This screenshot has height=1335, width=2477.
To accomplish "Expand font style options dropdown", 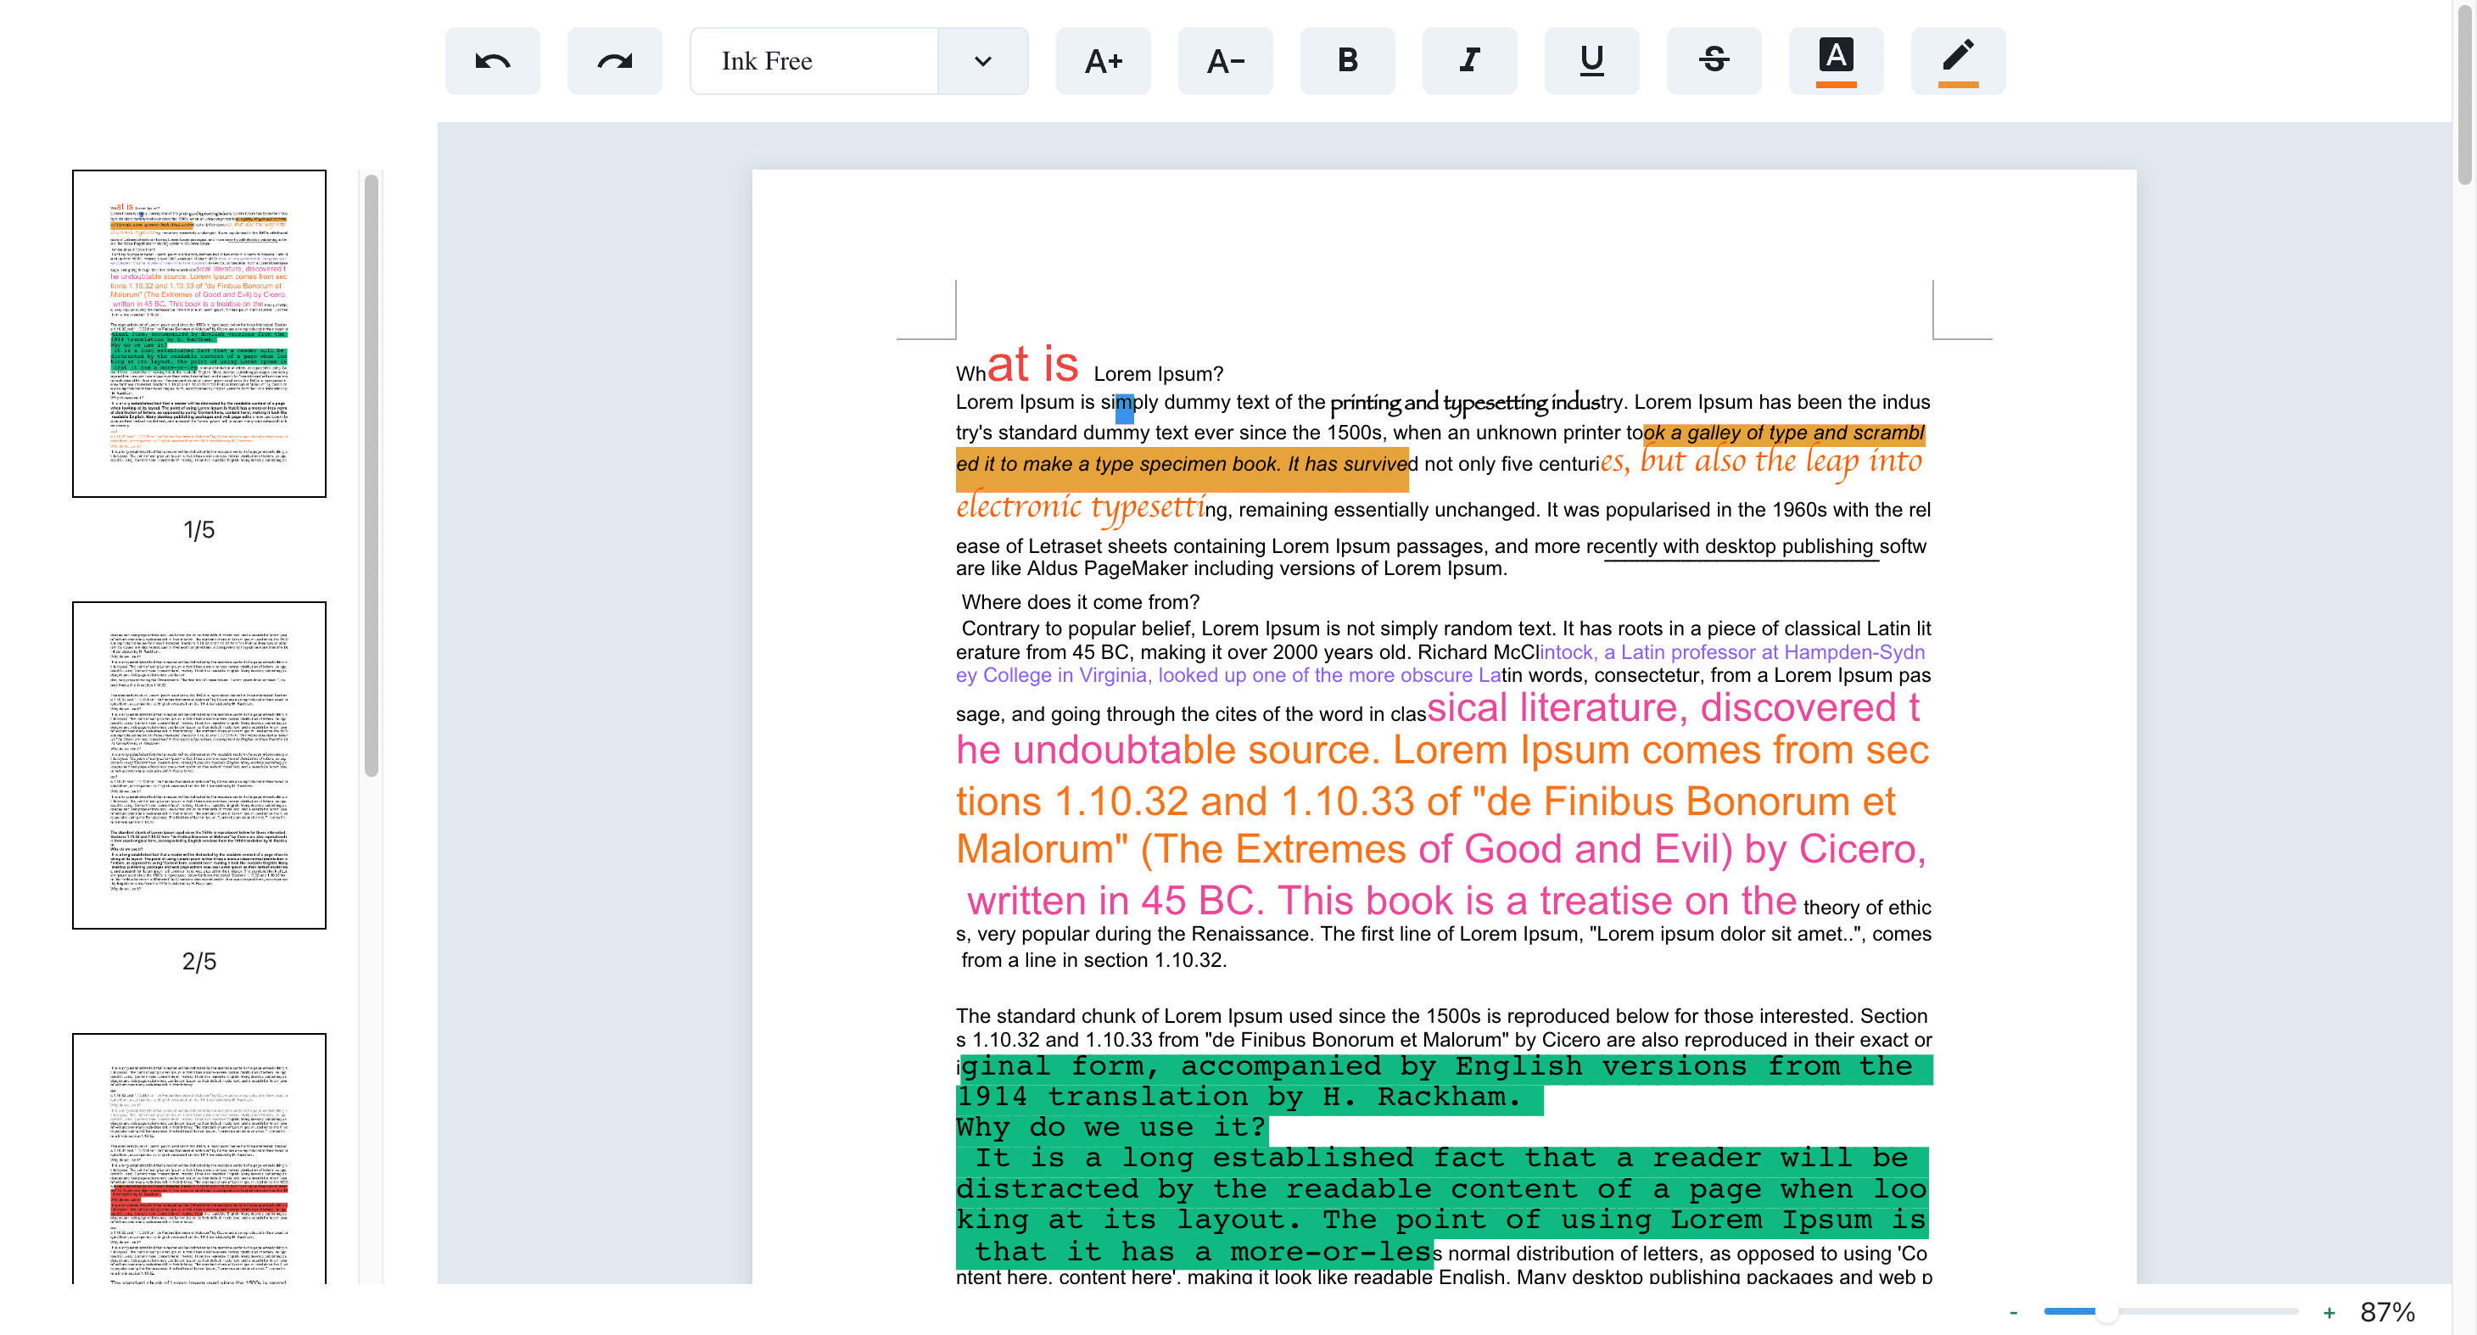I will [x=981, y=61].
